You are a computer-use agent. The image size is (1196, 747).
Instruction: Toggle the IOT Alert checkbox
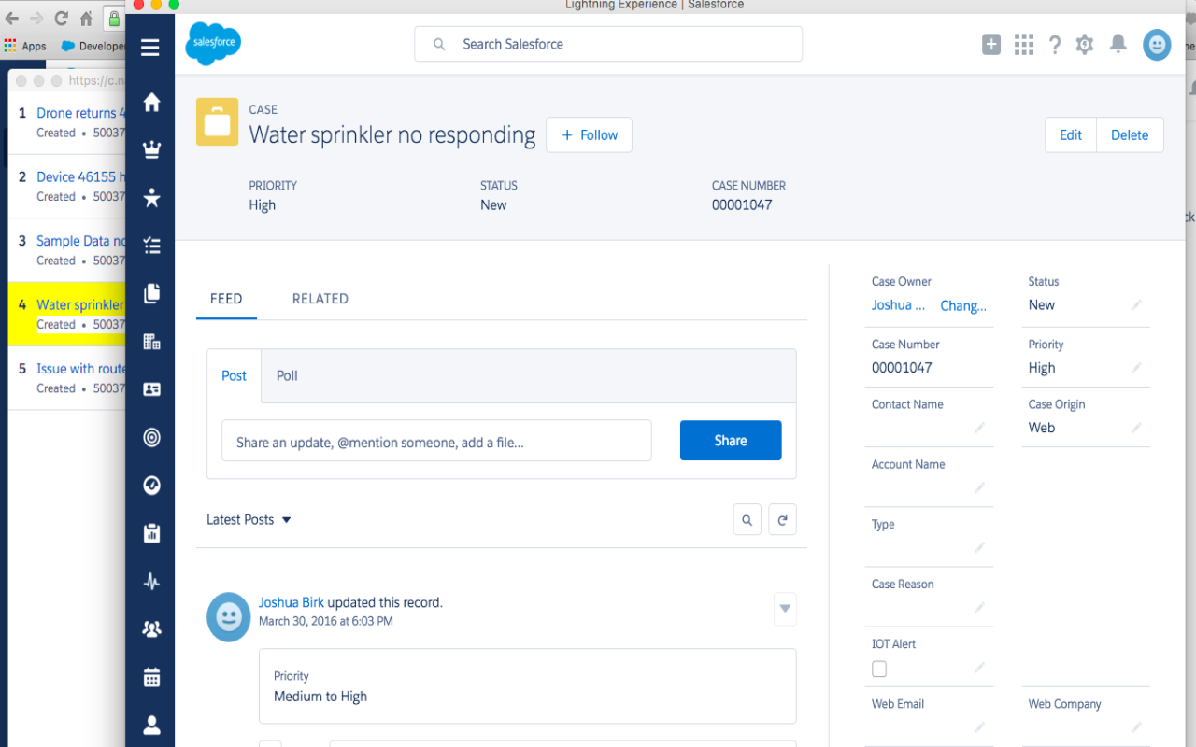[878, 669]
